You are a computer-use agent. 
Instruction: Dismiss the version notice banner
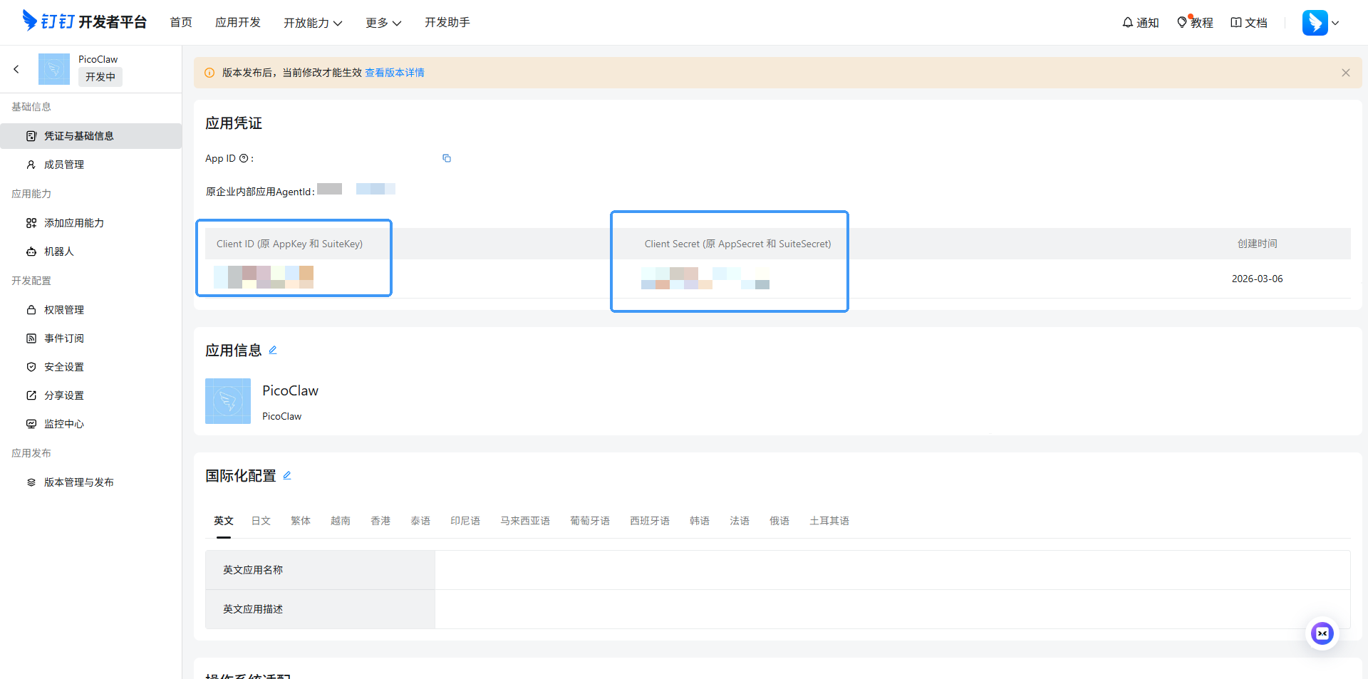tap(1345, 73)
